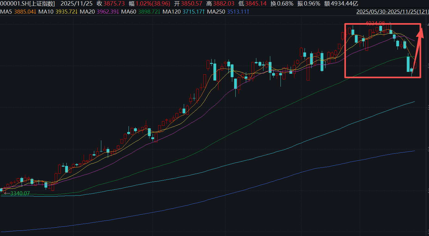429x236 pixels.
Task: Click the closing price 3875.73
Action: (114, 4)
